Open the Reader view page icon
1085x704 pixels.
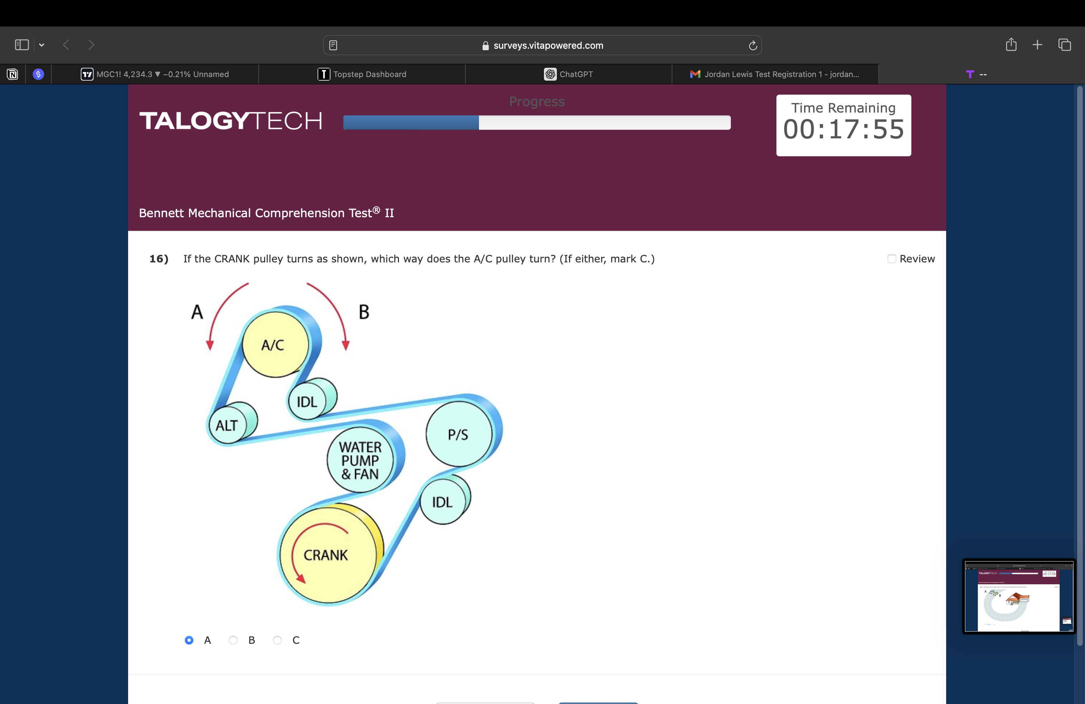tap(333, 45)
